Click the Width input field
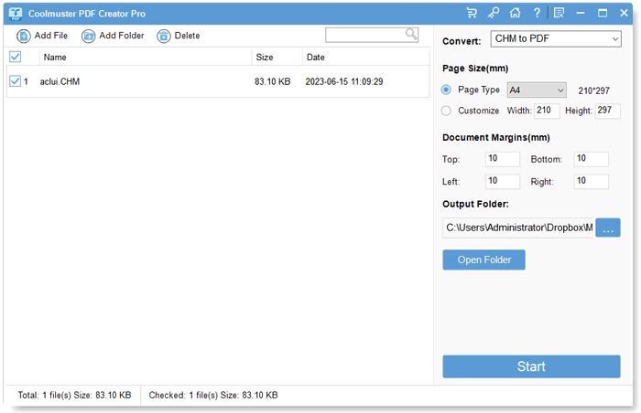The image size is (641, 413). tap(547, 111)
